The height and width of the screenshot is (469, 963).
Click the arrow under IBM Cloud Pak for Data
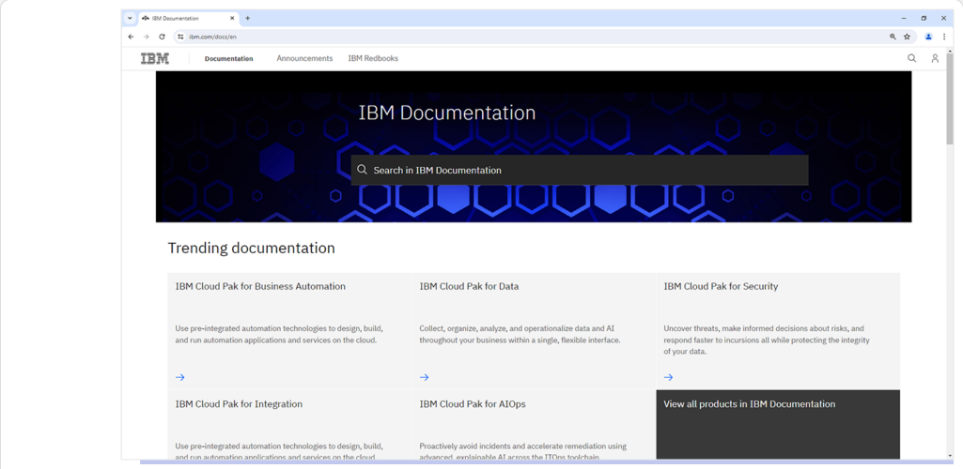pyautogui.click(x=425, y=377)
